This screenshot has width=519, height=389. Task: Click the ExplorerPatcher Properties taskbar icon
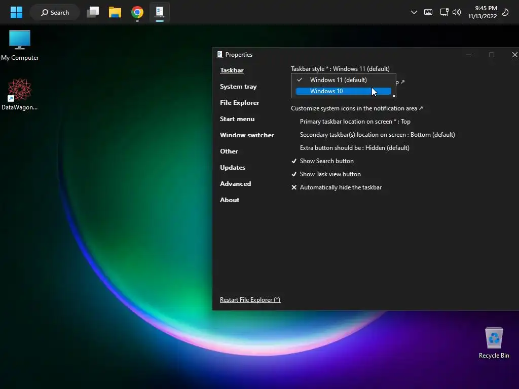pos(160,13)
